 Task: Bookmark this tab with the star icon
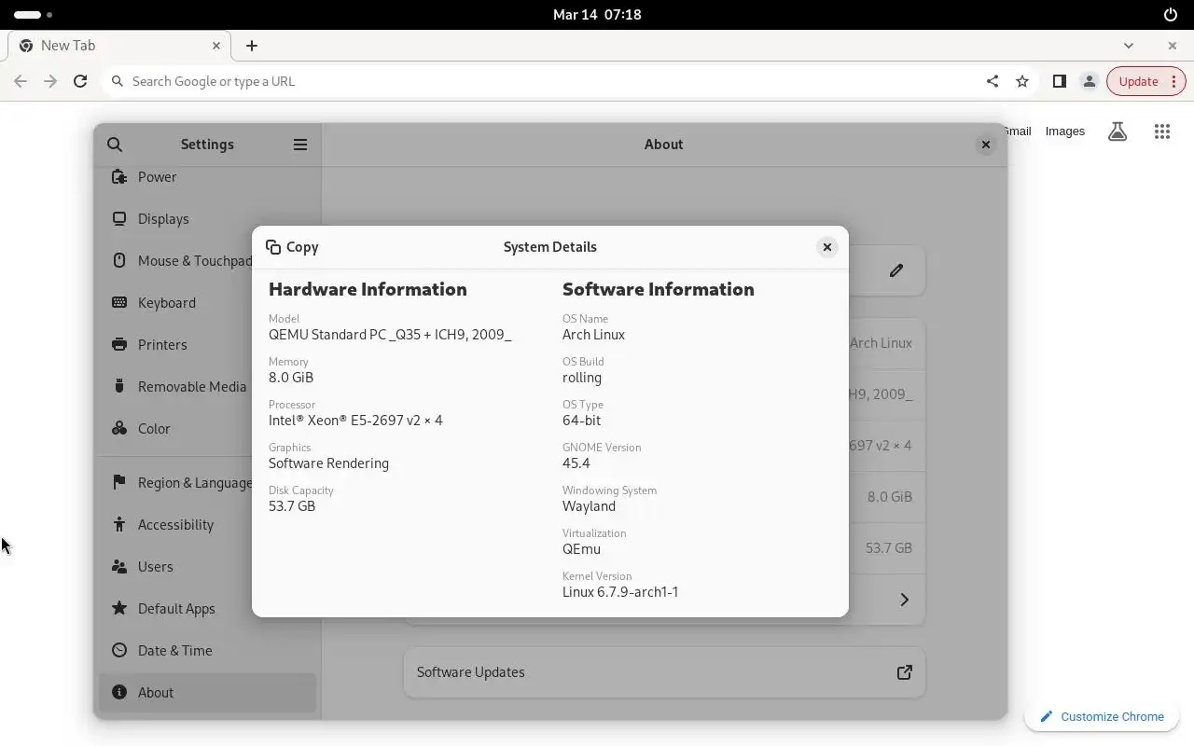pos(1022,81)
